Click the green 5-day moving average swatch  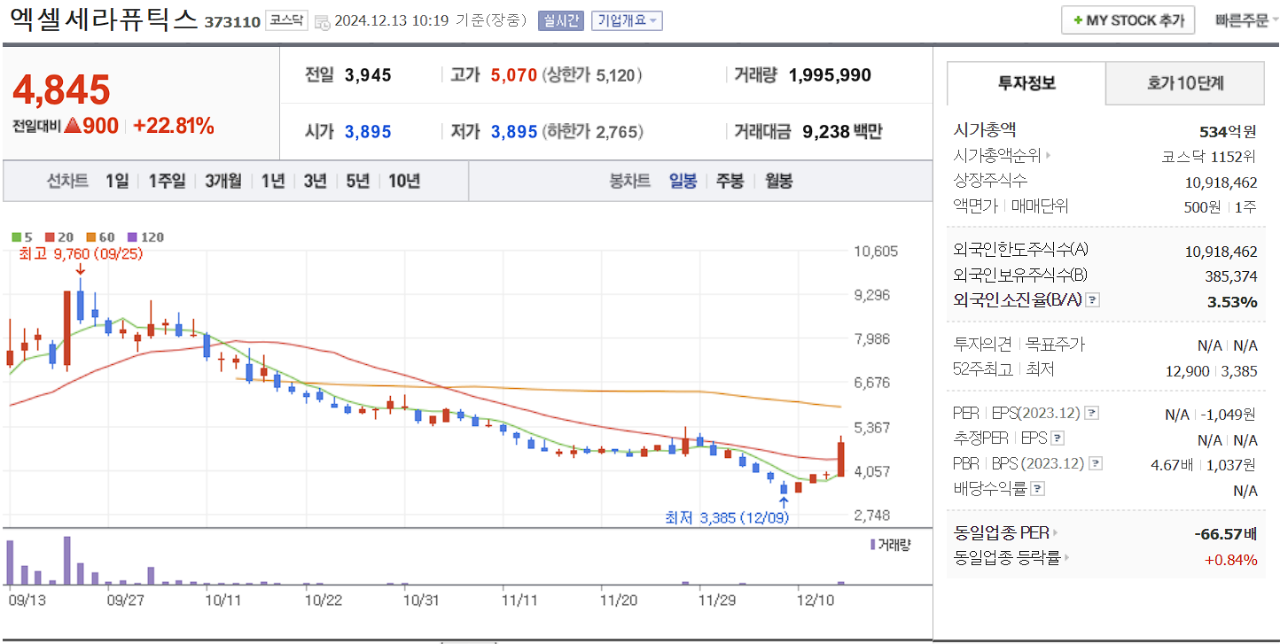(x=16, y=237)
